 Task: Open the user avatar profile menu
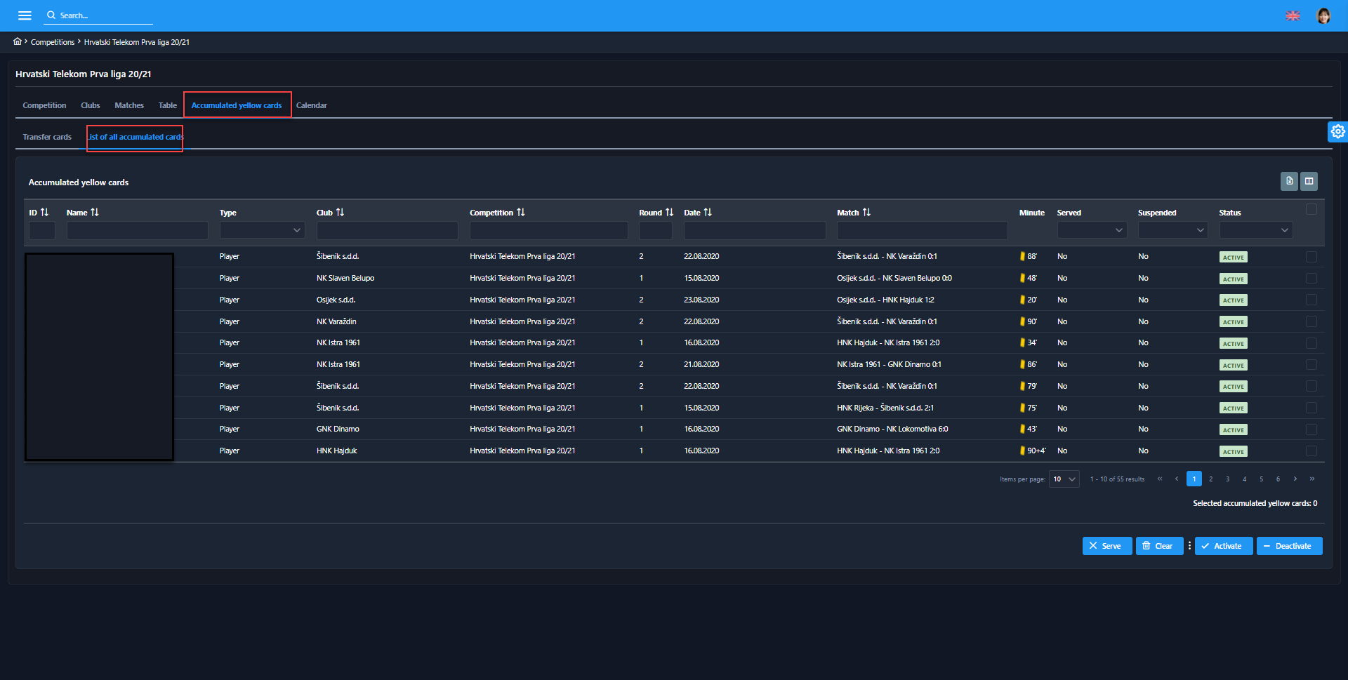pos(1323,15)
